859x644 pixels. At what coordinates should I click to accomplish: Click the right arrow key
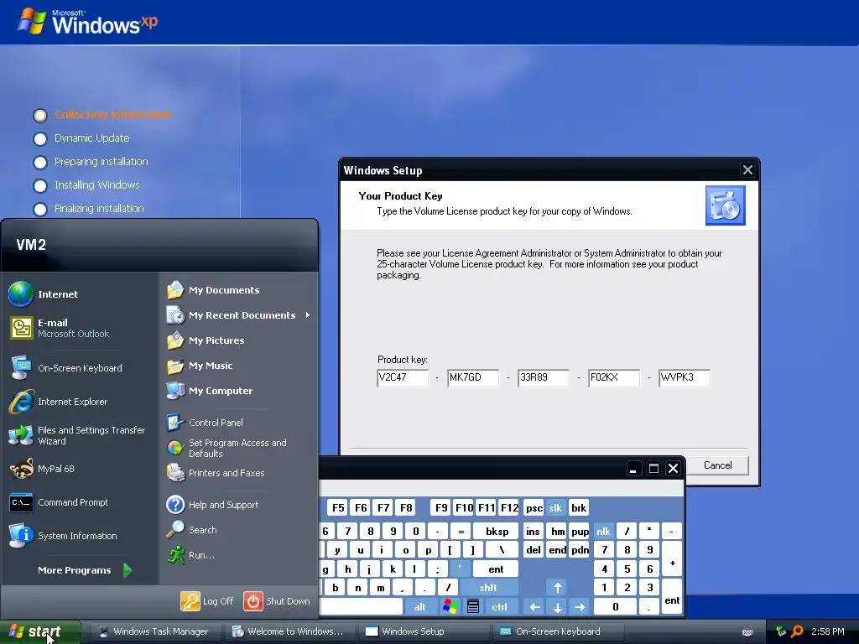(x=580, y=607)
